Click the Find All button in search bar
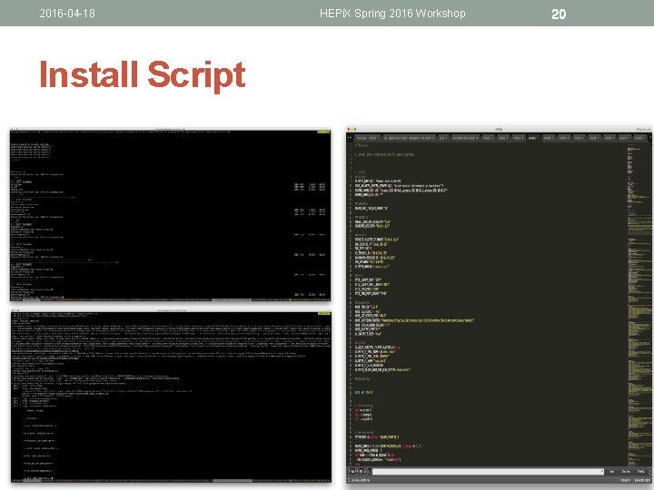This screenshot has height=490, width=654. point(640,471)
